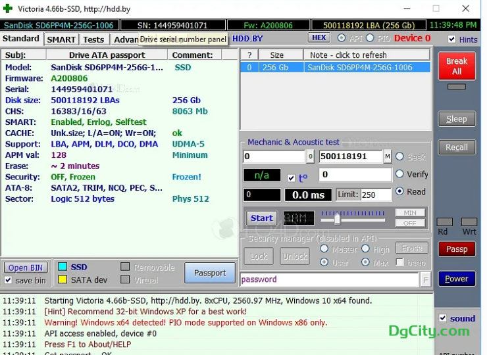Open the Tests tab
Viewport: 487px width, 355px height.
point(93,39)
